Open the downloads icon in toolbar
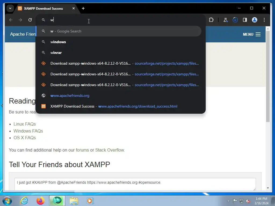This screenshot has width=275, height=206. click(x=235, y=20)
